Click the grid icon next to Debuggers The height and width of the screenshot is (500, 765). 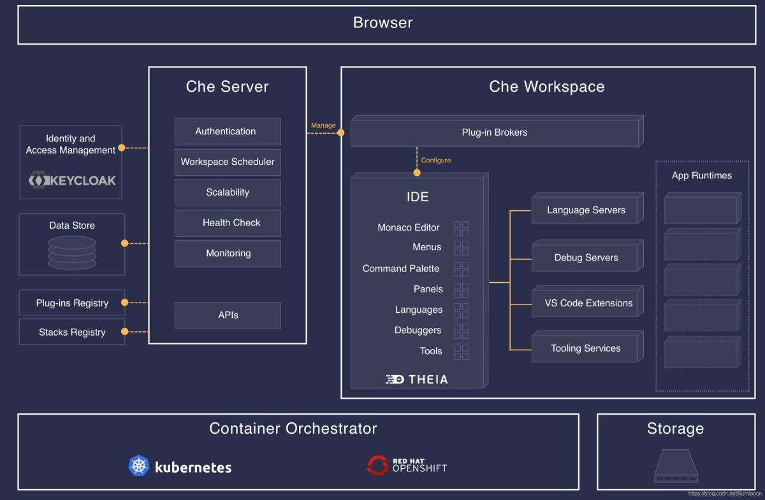coord(461,331)
